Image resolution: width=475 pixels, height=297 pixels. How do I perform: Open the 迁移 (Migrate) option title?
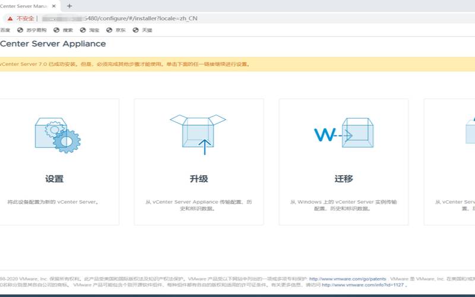click(344, 179)
